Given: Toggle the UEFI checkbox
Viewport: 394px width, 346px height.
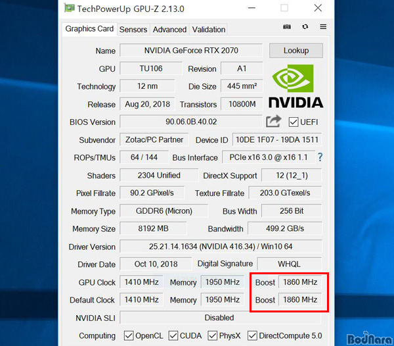Looking at the screenshot, I should pos(294,122).
